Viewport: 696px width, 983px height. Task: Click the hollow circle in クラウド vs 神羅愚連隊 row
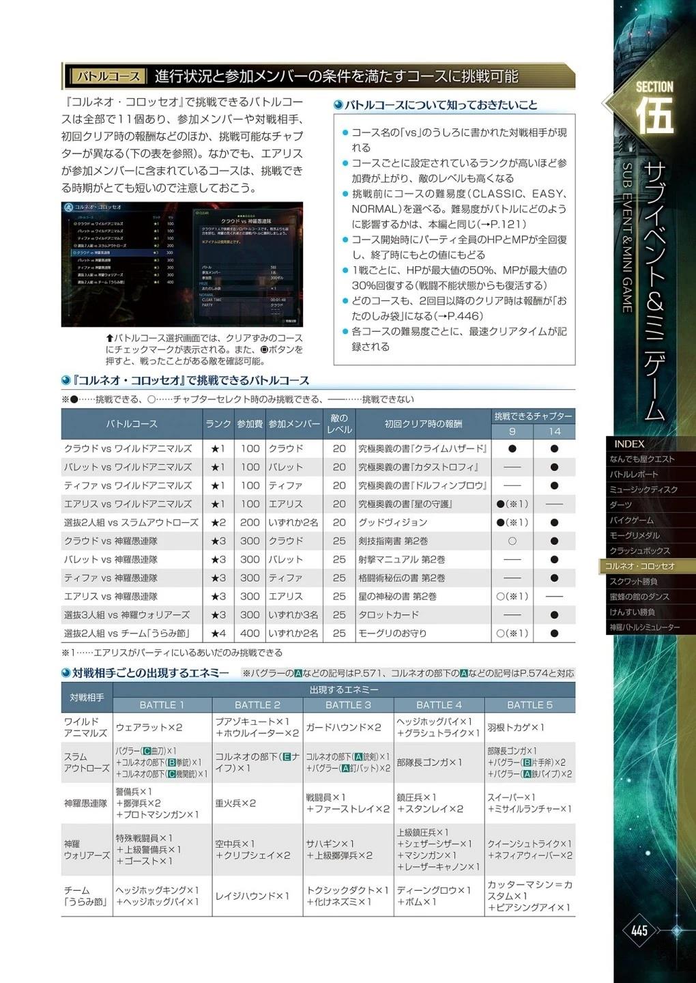click(512, 541)
